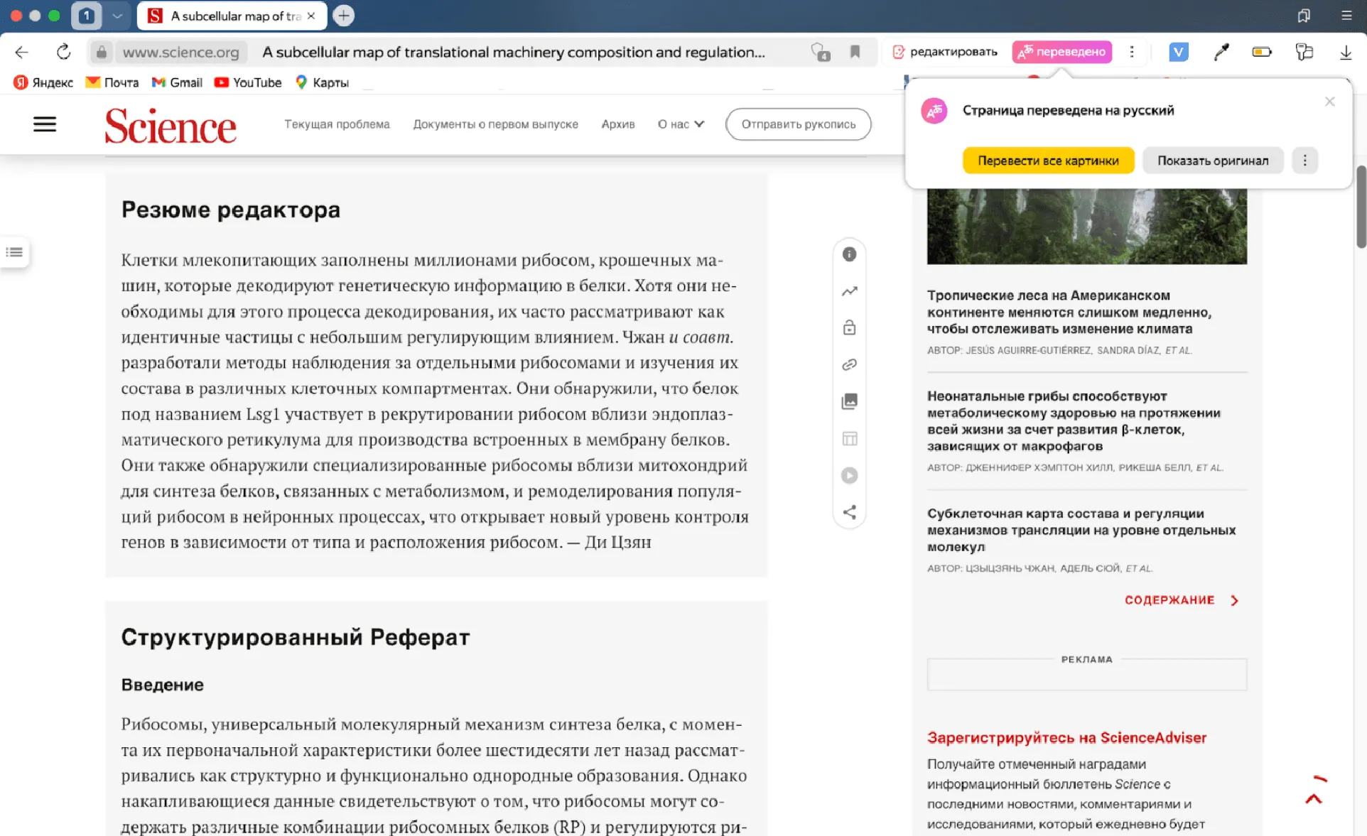Open the battery saver icon
1367x836 pixels.
pyautogui.click(x=1262, y=52)
